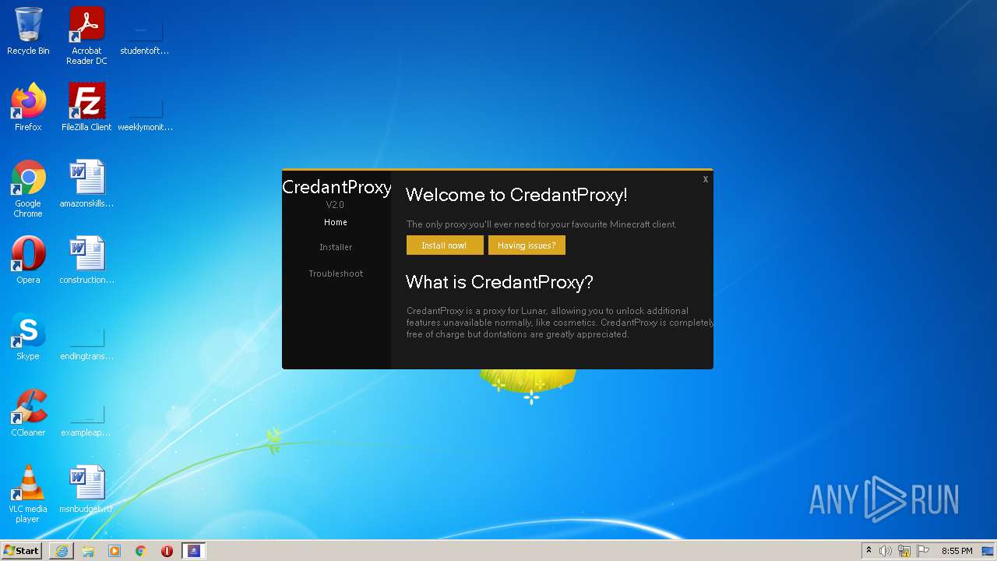Launch FileZilla Client from the desktop
Image resolution: width=997 pixels, height=561 pixels.
click(86, 108)
